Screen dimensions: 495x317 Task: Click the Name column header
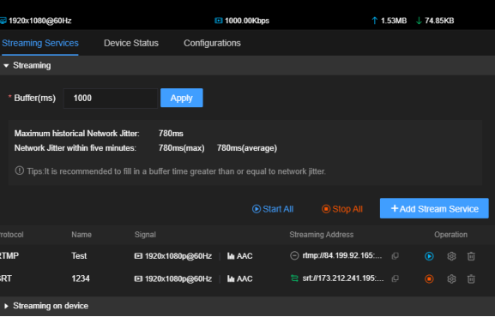point(81,235)
